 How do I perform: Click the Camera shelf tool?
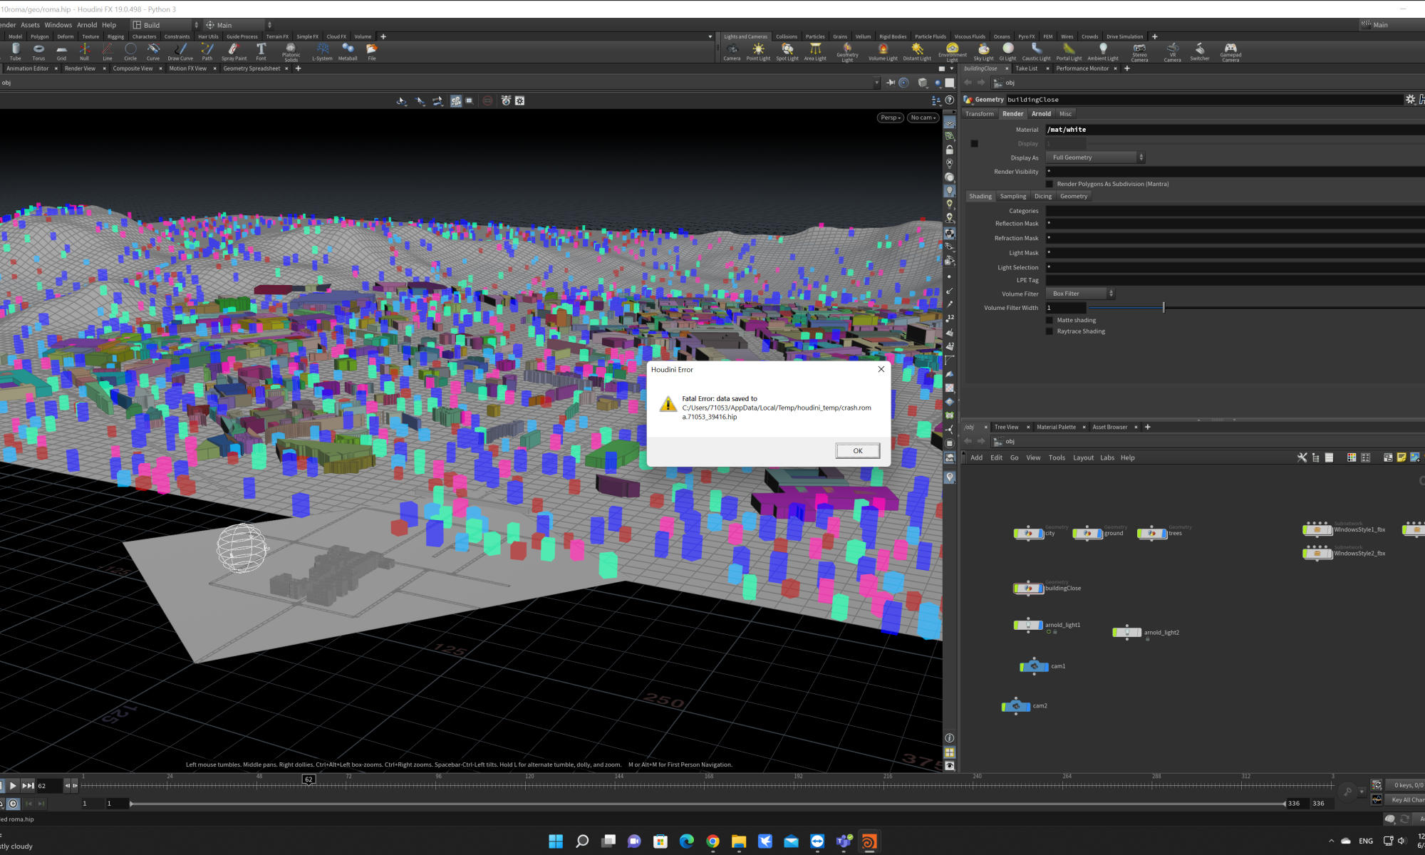tap(732, 51)
